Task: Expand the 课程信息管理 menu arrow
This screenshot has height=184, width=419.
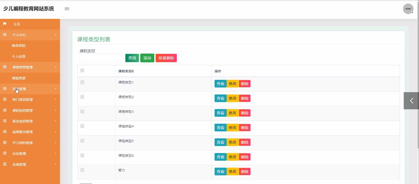Action: (56, 110)
